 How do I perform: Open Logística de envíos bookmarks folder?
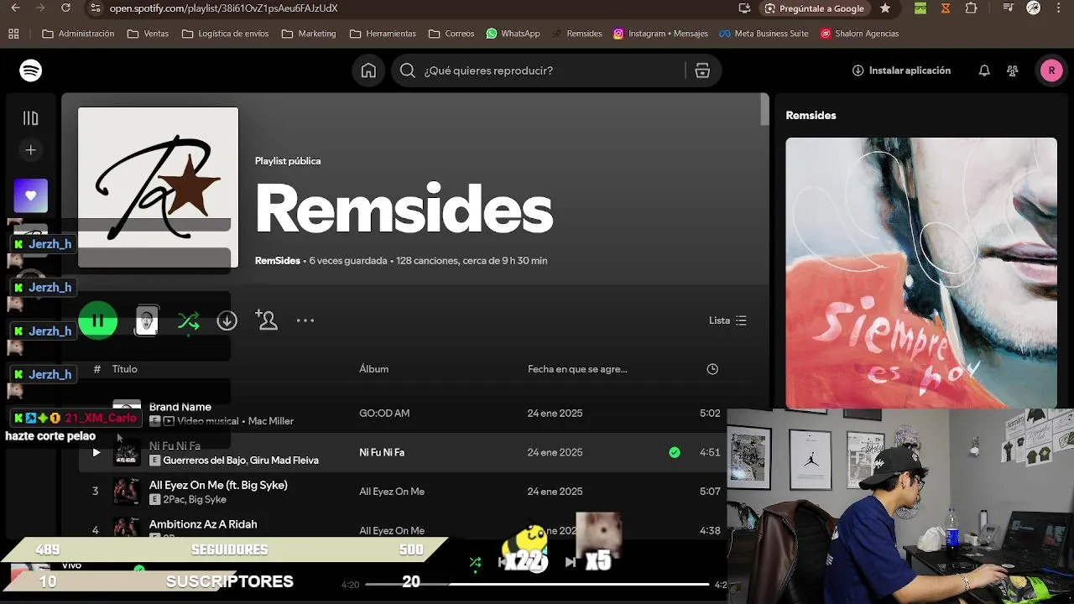(225, 34)
